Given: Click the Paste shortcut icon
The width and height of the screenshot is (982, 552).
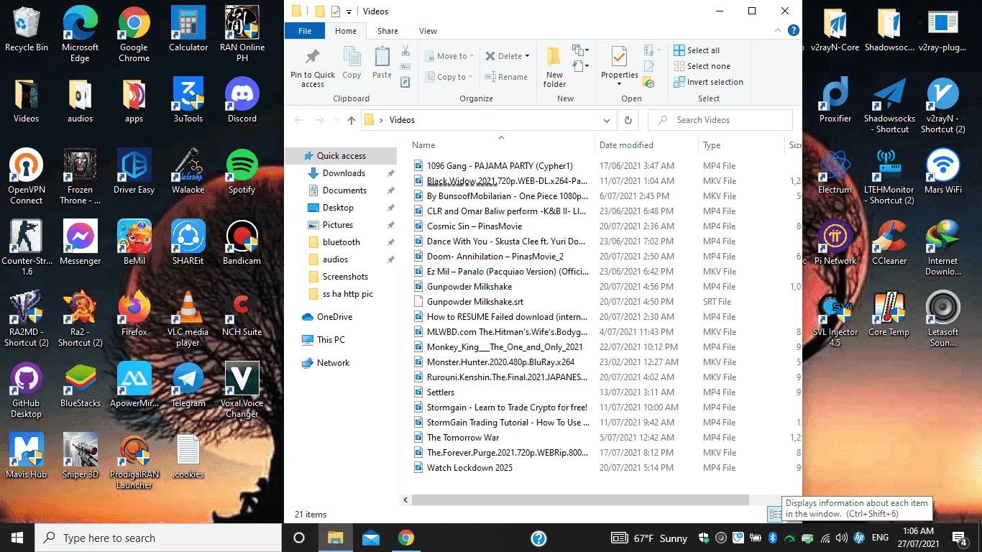Looking at the screenshot, I should tap(405, 83).
